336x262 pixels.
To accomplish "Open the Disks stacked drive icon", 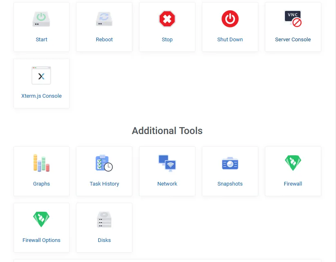I will 104,219.
